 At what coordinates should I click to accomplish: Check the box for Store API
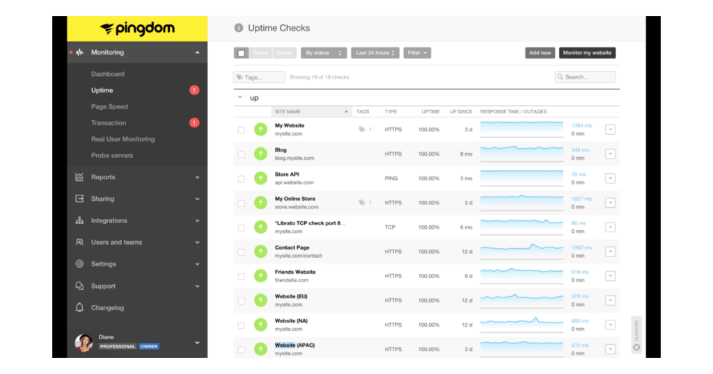click(242, 179)
